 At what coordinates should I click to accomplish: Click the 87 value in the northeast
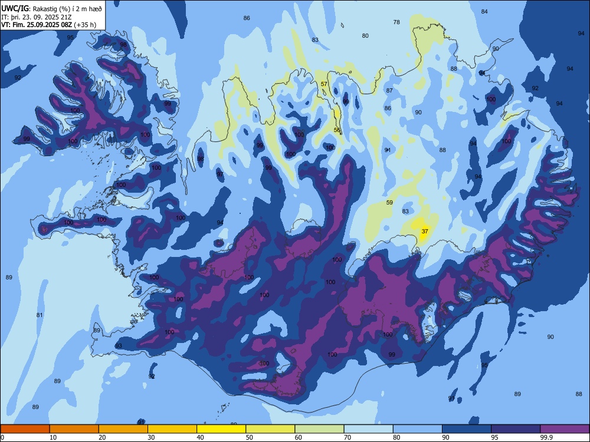point(389,90)
